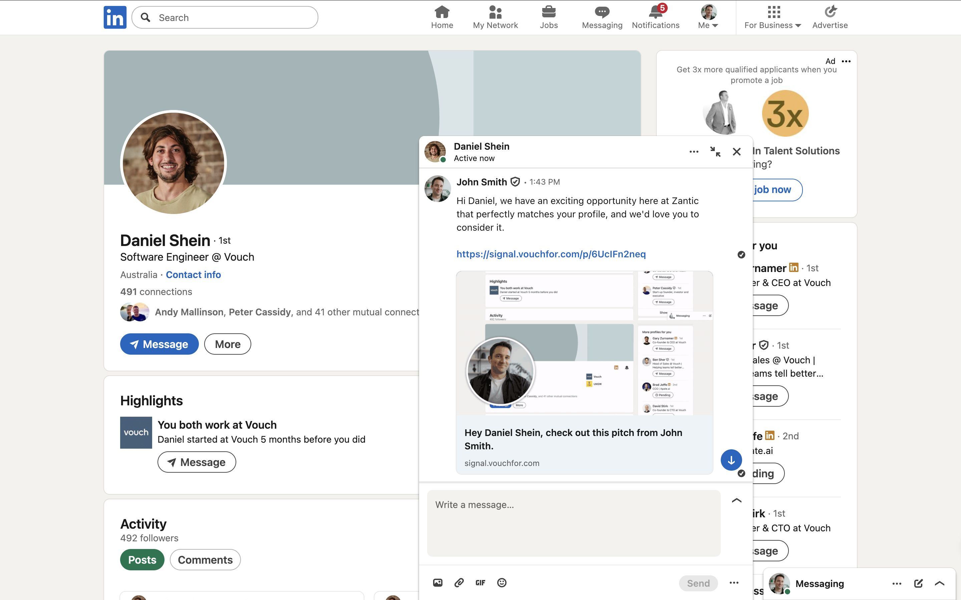Open the GIF picker in chat
This screenshot has width=961, height=600.
tap(480, 583)
